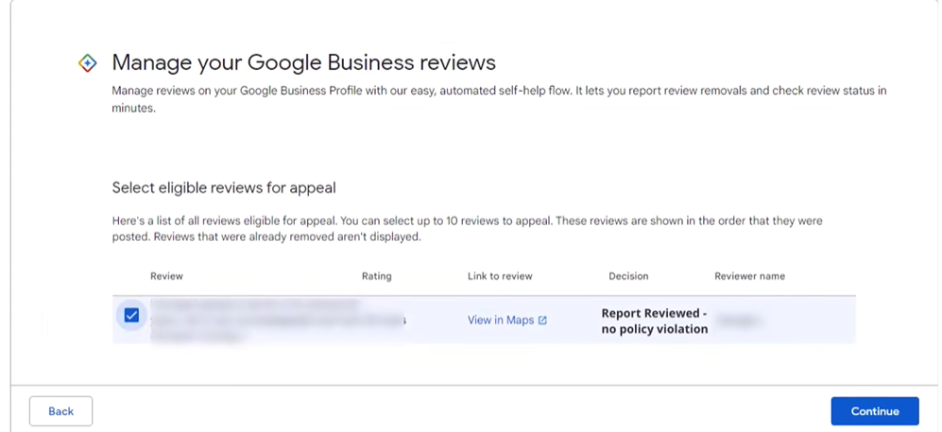Uncheck the selected review checkbox

[x=131, y=316]
